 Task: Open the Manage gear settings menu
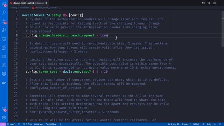[4, 118]
